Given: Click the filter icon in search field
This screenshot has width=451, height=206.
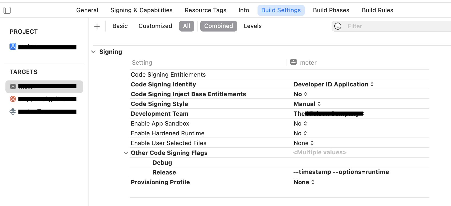Looking at the screenshot, I should pos(338,26).
